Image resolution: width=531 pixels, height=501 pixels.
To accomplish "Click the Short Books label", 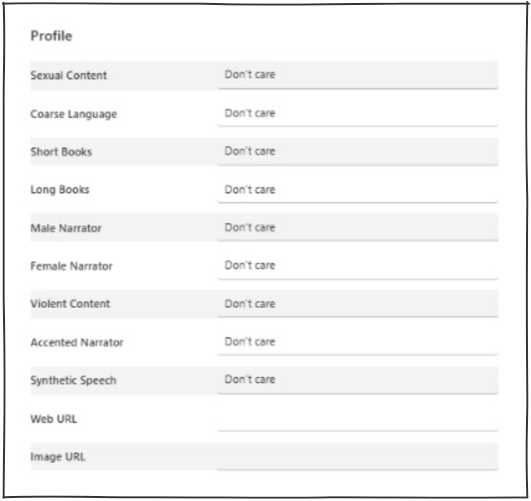I will (x=61, y=152).
